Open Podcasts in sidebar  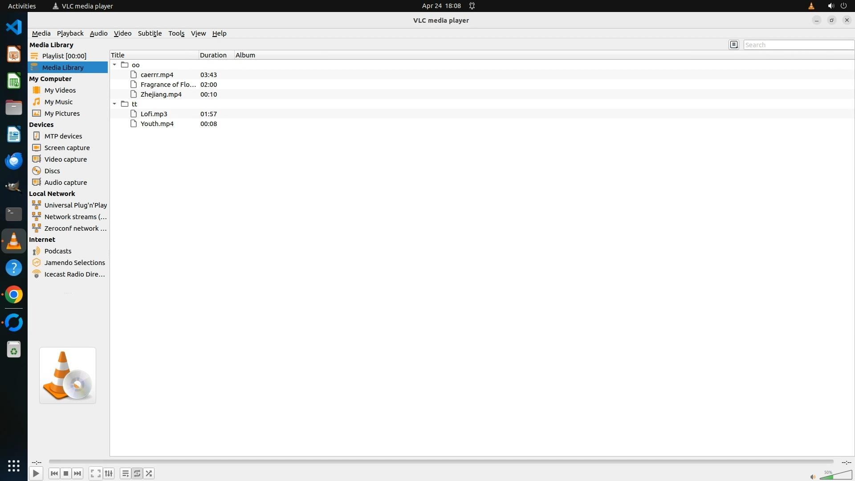click(58, 251)
